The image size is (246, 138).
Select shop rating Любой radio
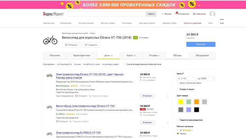[x=178, y=134]
